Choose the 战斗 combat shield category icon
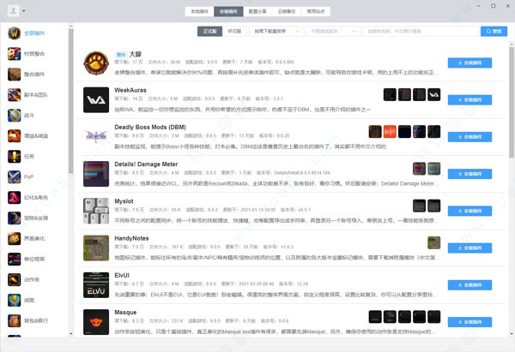This screenshot has width=515, height=352. (14, 116)
